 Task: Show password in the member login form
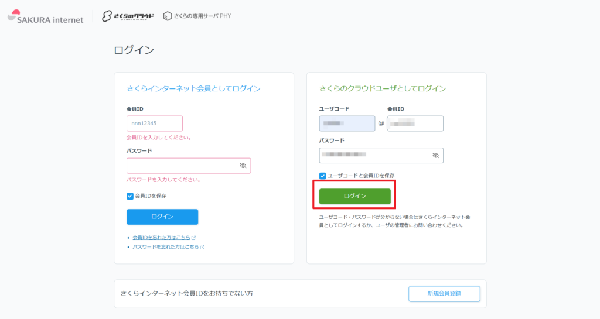coord(243,166)
